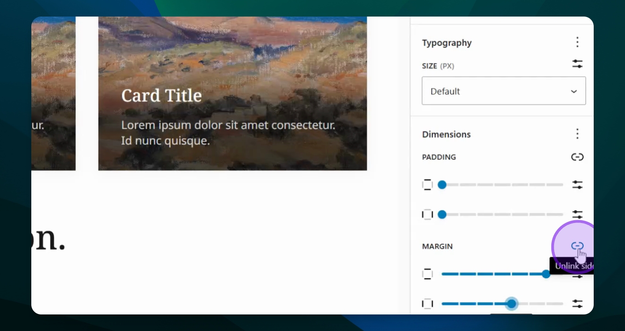Screen dimensions: 625x331
Task: Click the margin vertical sides icon
Action: click(428, 274)
